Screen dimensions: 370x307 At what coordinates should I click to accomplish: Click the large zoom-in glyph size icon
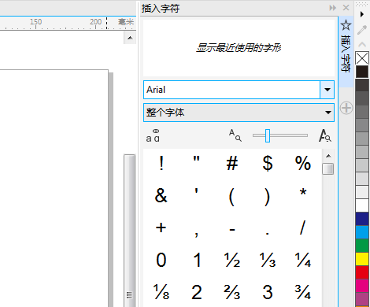tap(324, 135)
